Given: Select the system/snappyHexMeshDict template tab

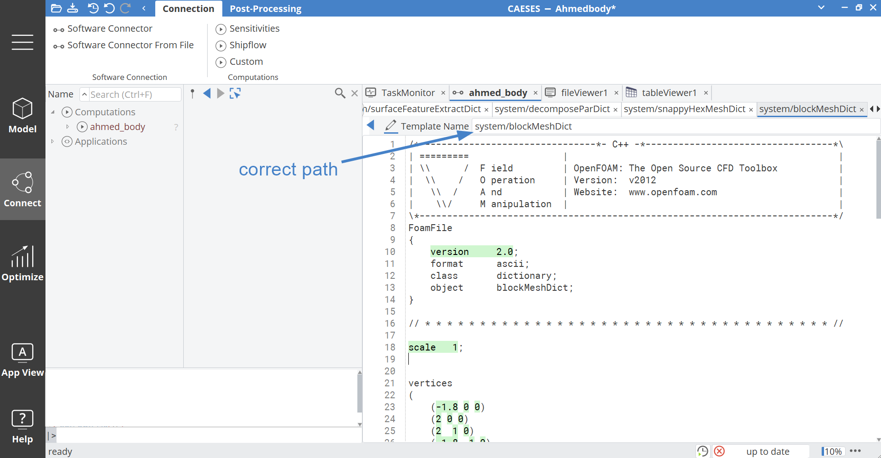Looking at the screenshot, I should 684,109.
